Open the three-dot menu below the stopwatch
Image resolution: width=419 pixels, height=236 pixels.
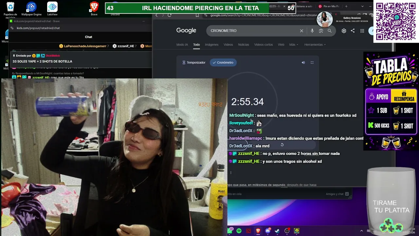click(x=231, y=173)
